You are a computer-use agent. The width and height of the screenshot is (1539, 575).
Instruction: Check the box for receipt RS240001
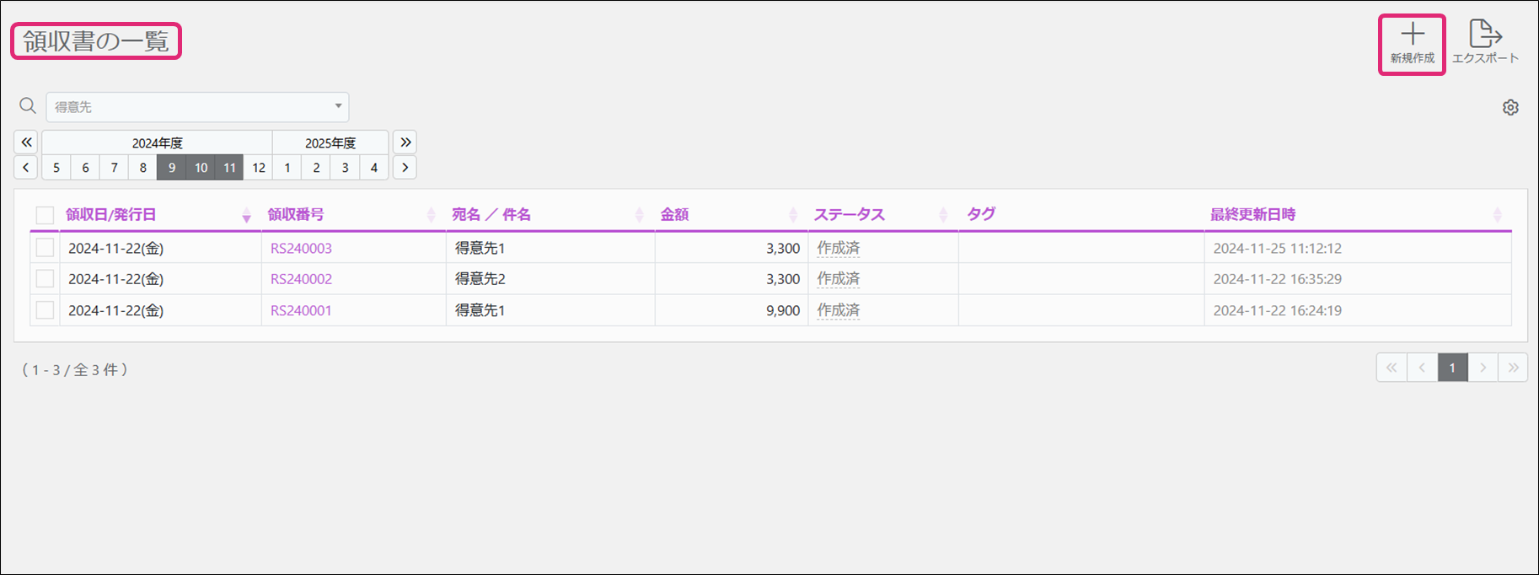[45, 310]
